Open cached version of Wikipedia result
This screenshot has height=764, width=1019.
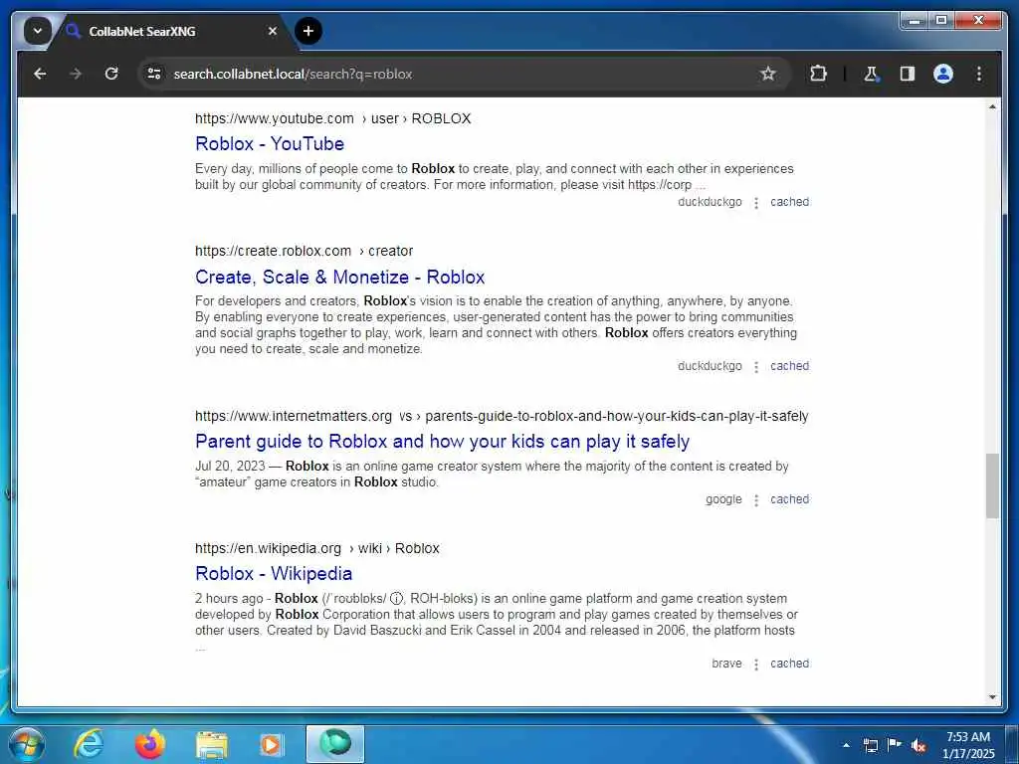(x=789, y=664)
